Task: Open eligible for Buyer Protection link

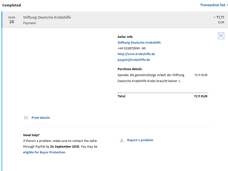Action: tap(44, 152)
